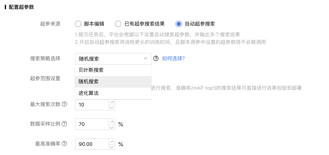Click the help icon next to 最大搜索次数
329x155 pixels.
pos(65,104)
